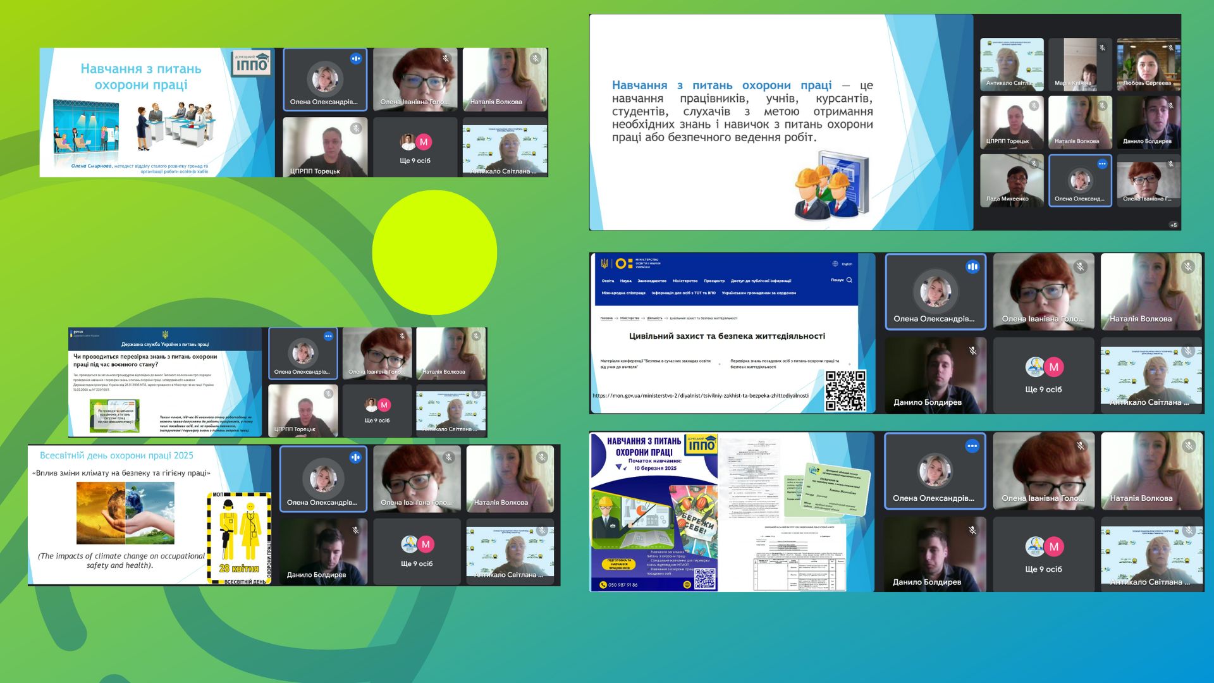This screenshot has width=1214, height=683.
Task: Click the Діяльність breadcrumb link
Action: (654, 318)
